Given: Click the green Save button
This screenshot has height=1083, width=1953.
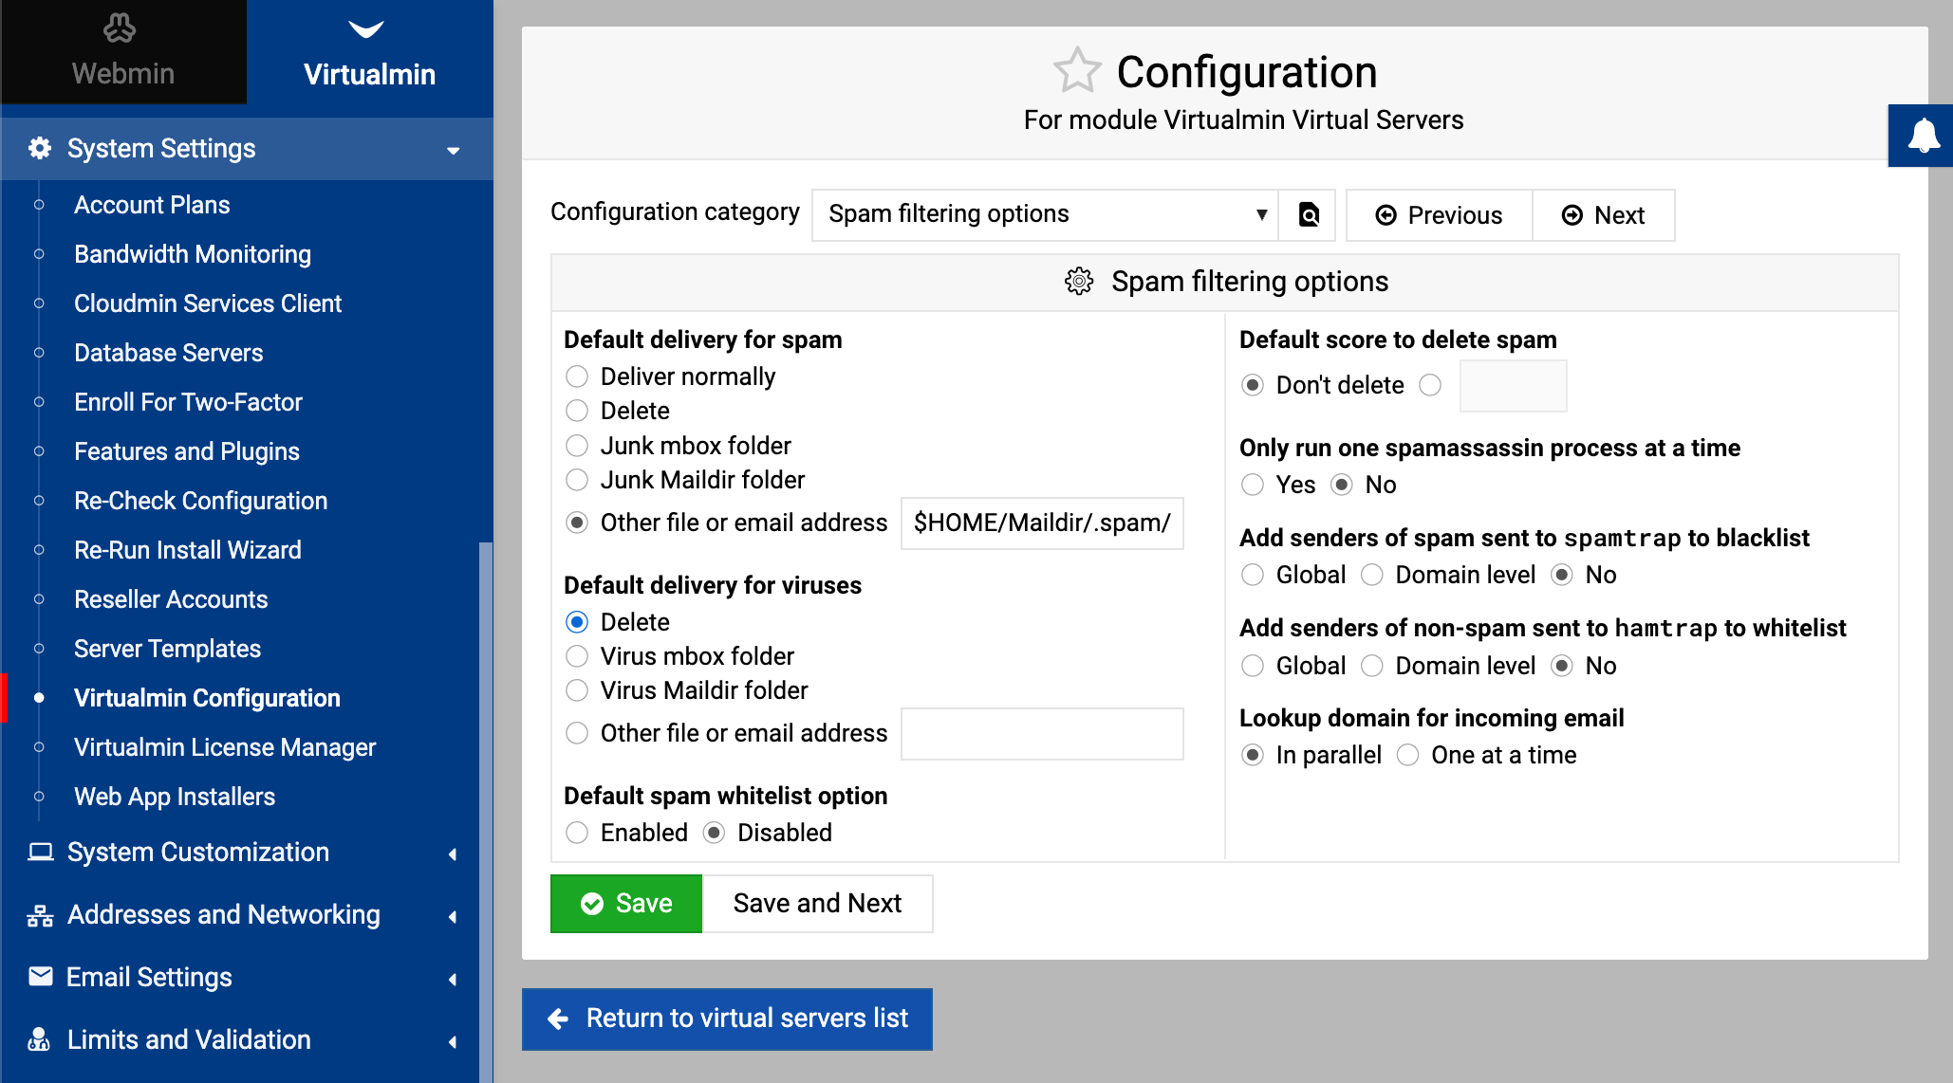Looking at the screenshot, I should click(626, 904).
